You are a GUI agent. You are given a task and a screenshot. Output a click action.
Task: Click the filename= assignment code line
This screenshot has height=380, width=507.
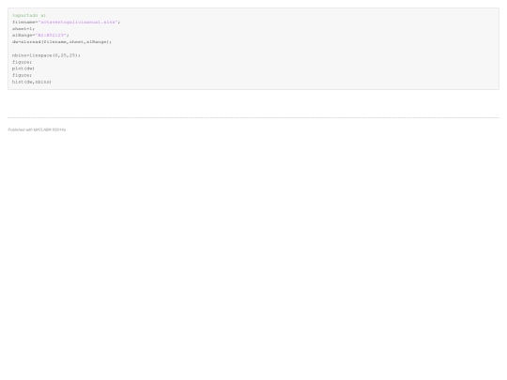pos(67,22)
